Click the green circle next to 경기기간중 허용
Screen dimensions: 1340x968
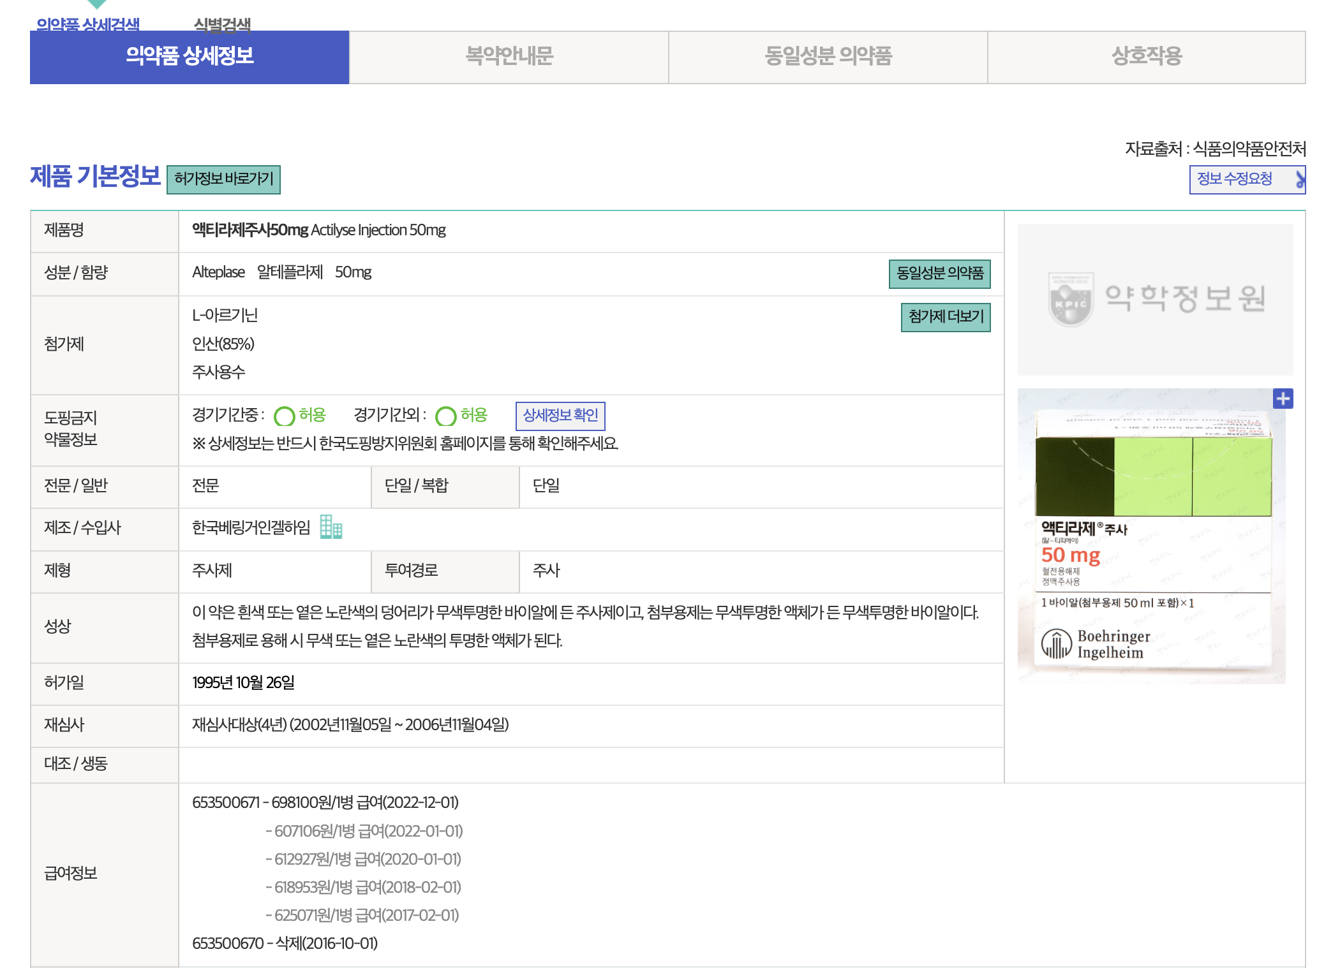click(x=284, y=416)
